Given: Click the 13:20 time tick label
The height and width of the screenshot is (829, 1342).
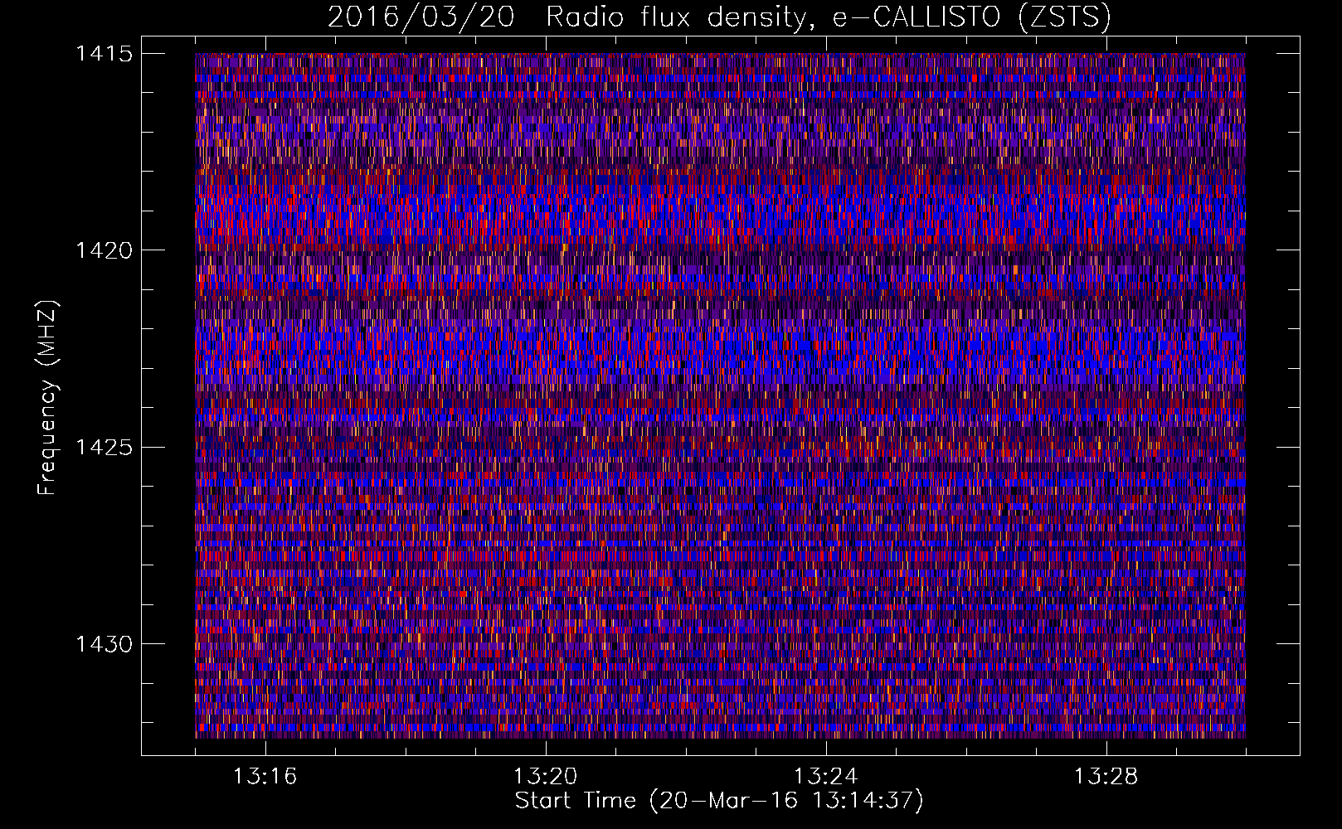Looking at the screenshot, I should pyautogui.click(x=546, y=777).
